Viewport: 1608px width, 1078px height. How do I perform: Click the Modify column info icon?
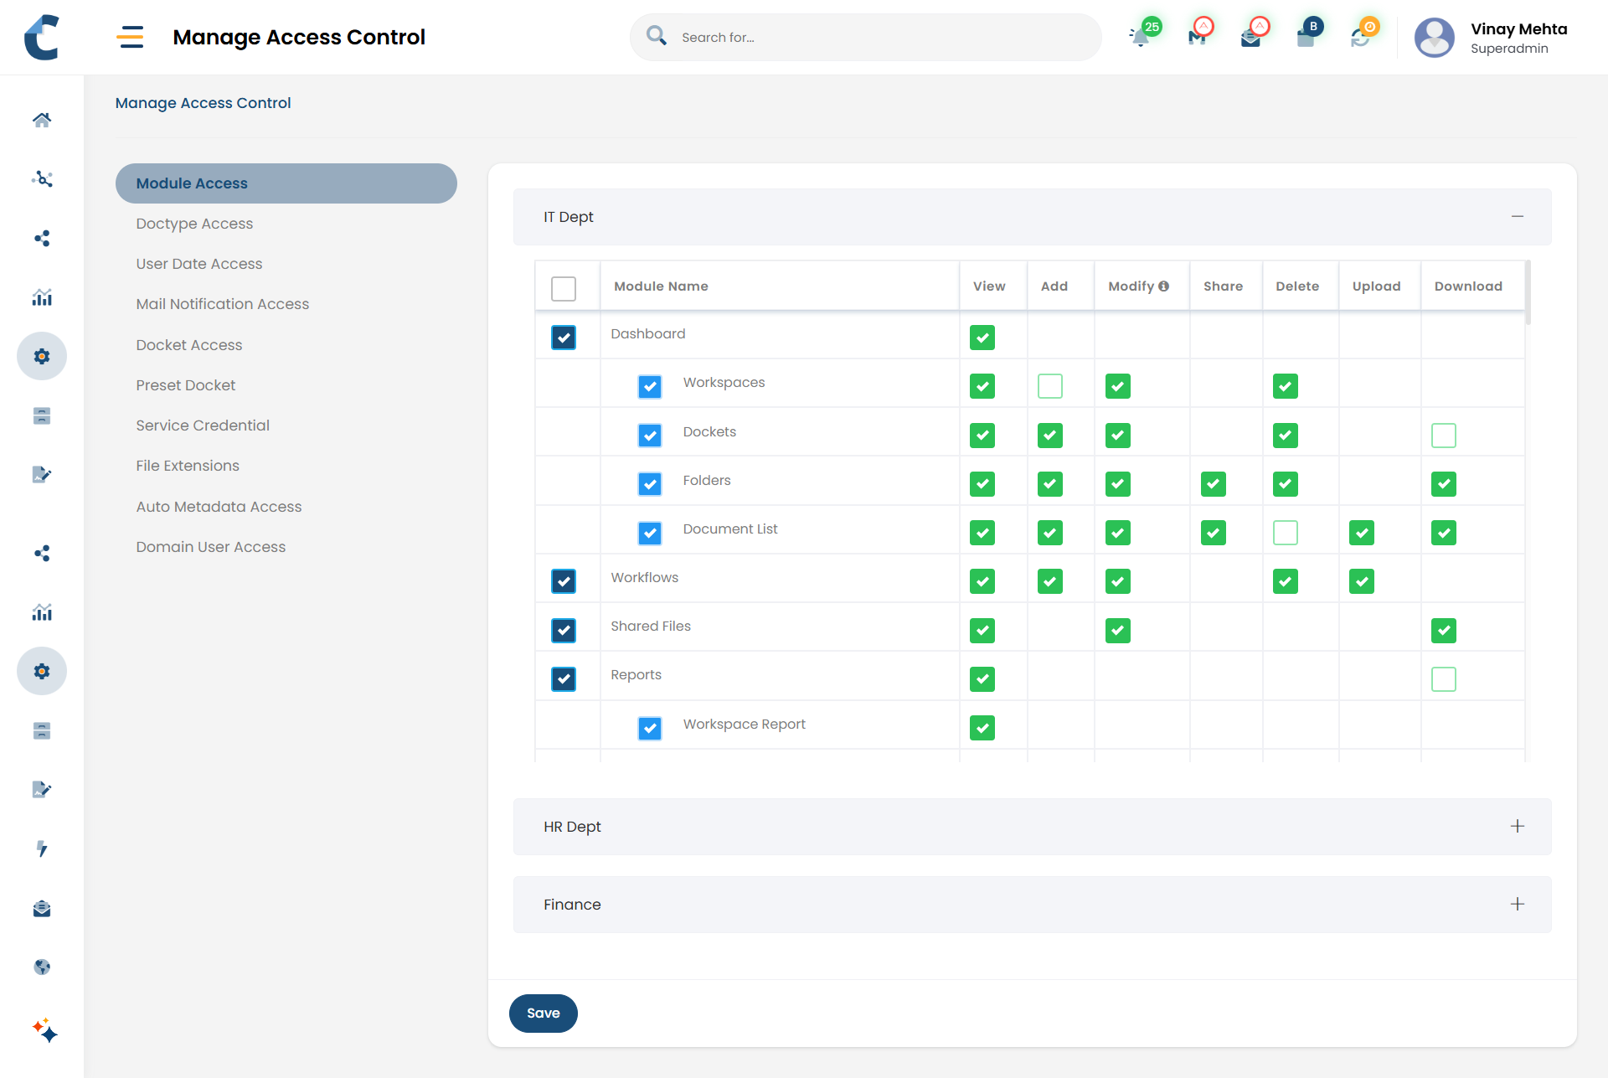point(1163,286)
